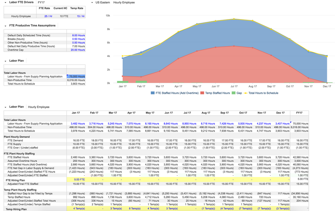Image resolution: width=335 pixels, height=211 pixels.
Task: Click the green Gap bar at Jan 17
Action: 123,82
